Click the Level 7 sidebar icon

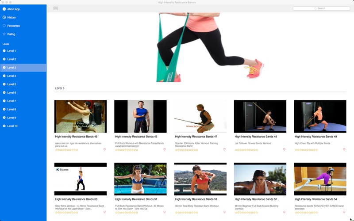[4, 101]
